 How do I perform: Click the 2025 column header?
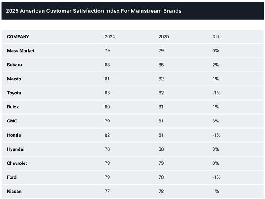(x=164, y=37)
